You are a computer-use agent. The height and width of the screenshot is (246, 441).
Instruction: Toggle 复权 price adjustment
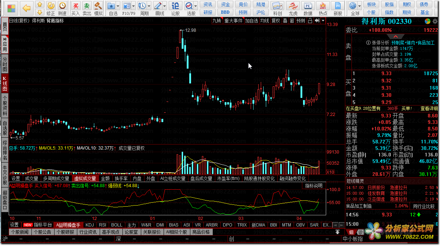[276, 21]
